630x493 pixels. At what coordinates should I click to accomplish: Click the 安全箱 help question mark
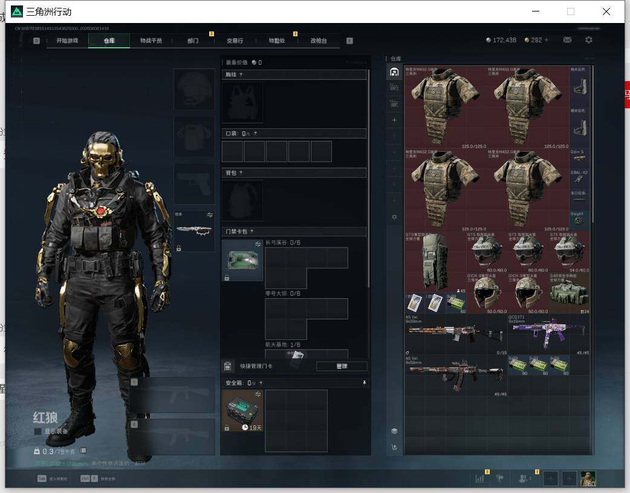coord(261,384)
